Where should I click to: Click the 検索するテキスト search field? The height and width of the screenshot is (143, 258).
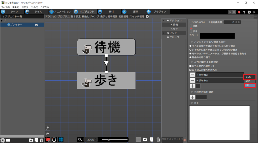[172, 139]
